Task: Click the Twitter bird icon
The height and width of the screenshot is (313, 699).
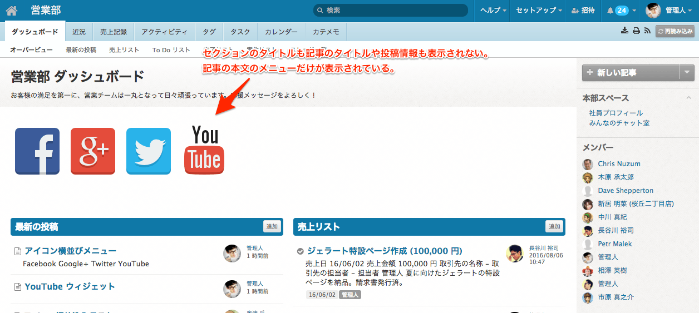Action: point(149,151)
